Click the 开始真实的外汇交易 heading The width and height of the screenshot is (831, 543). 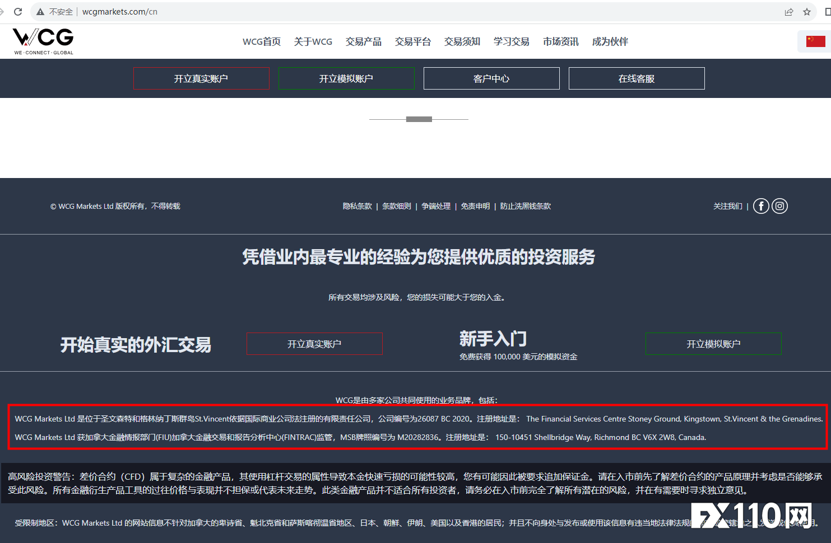[x=136, y=345]
